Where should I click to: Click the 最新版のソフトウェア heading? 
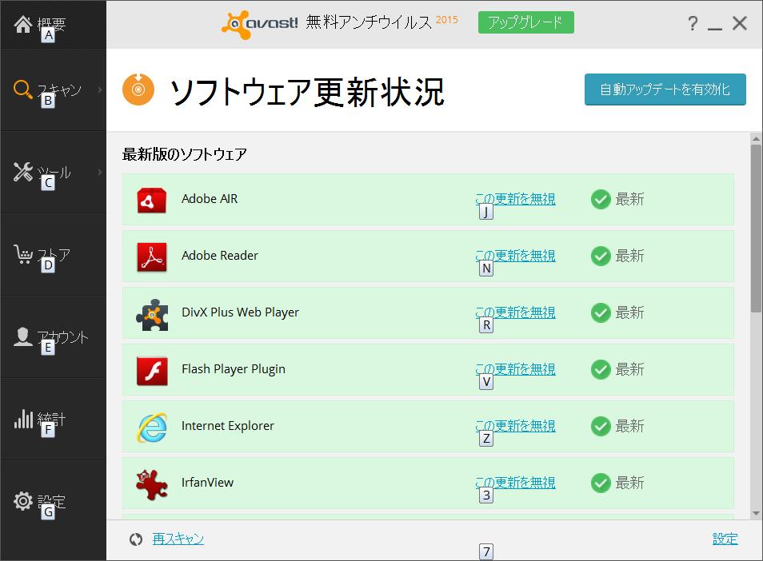pyautogui.click(x=185, y=154)
